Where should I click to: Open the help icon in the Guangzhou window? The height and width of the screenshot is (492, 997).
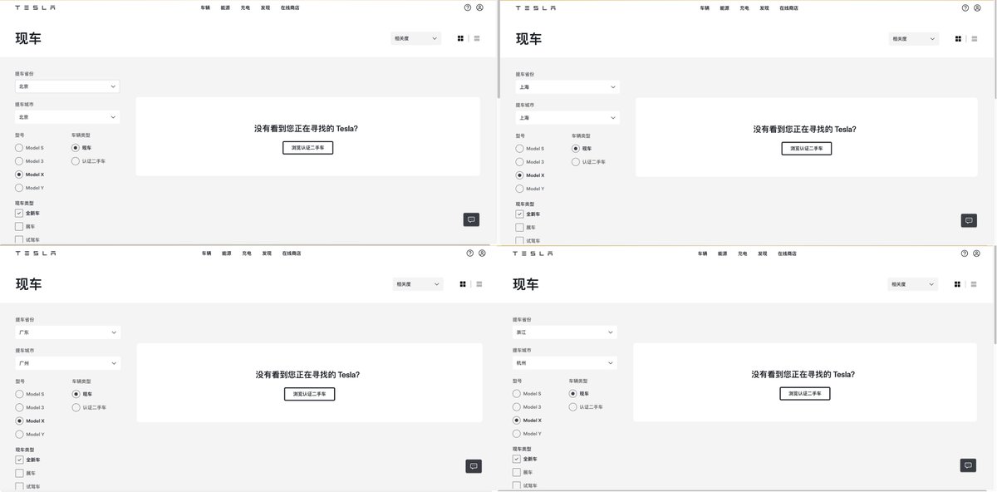(x=469, y=253)
